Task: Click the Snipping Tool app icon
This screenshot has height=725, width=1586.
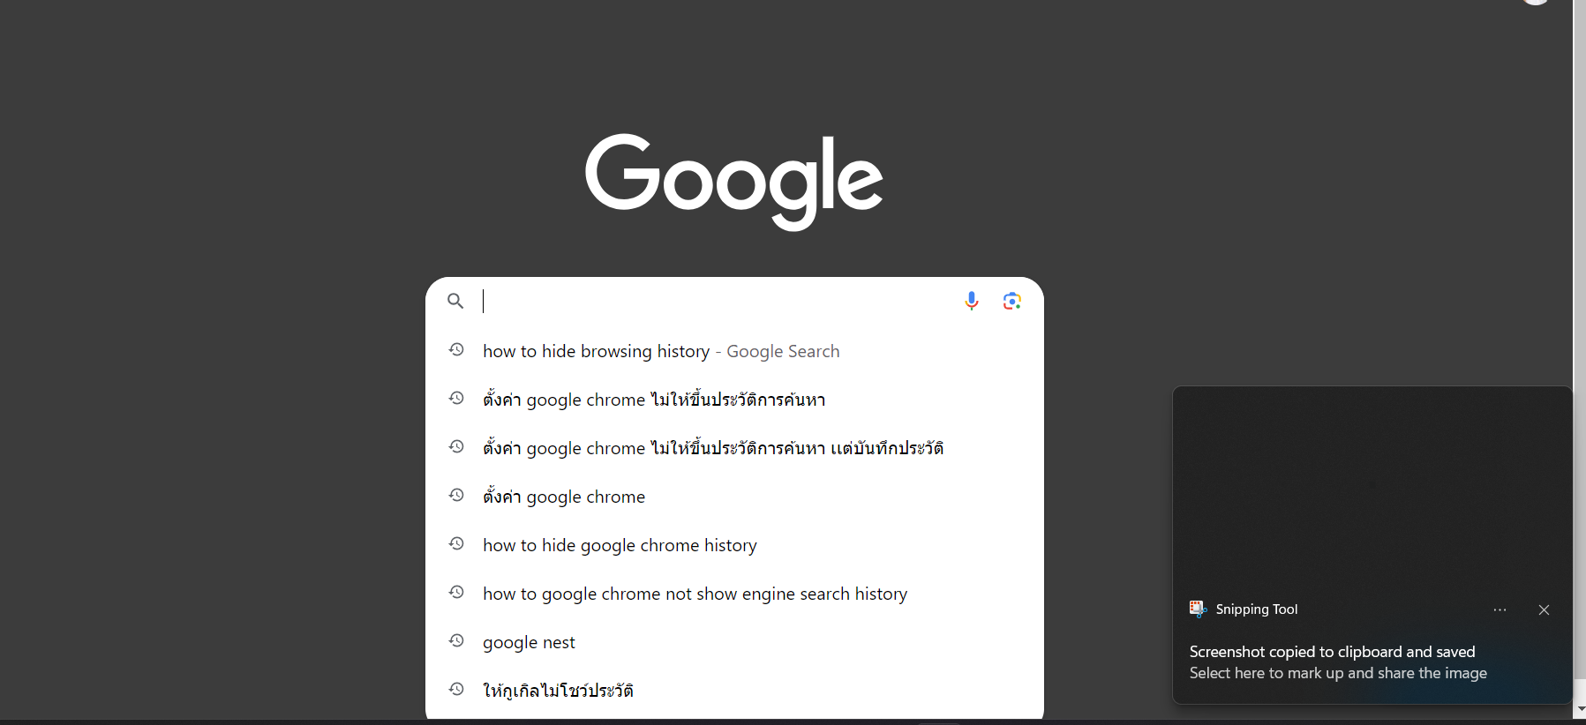Action: pyautogui.click(x=1198, y=609)
